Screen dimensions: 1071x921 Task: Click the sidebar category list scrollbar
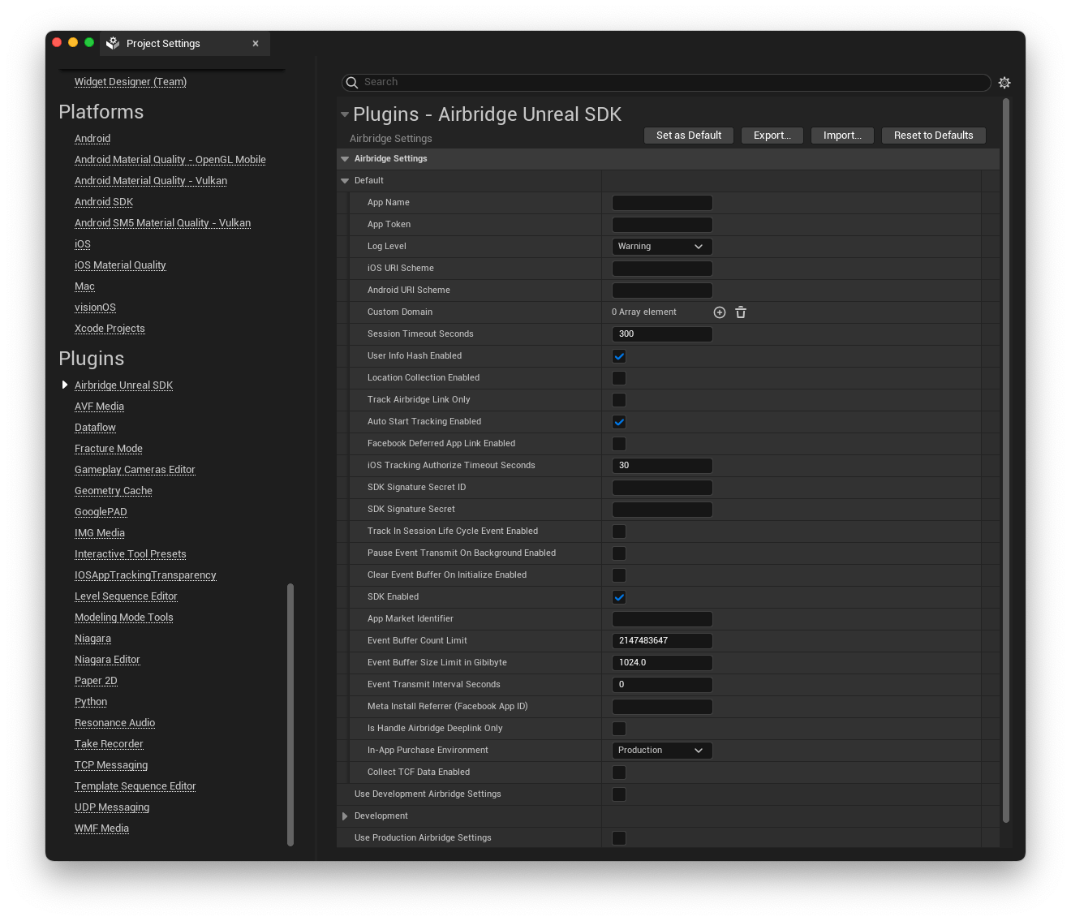pyautogui.click(x=290, y=715)
